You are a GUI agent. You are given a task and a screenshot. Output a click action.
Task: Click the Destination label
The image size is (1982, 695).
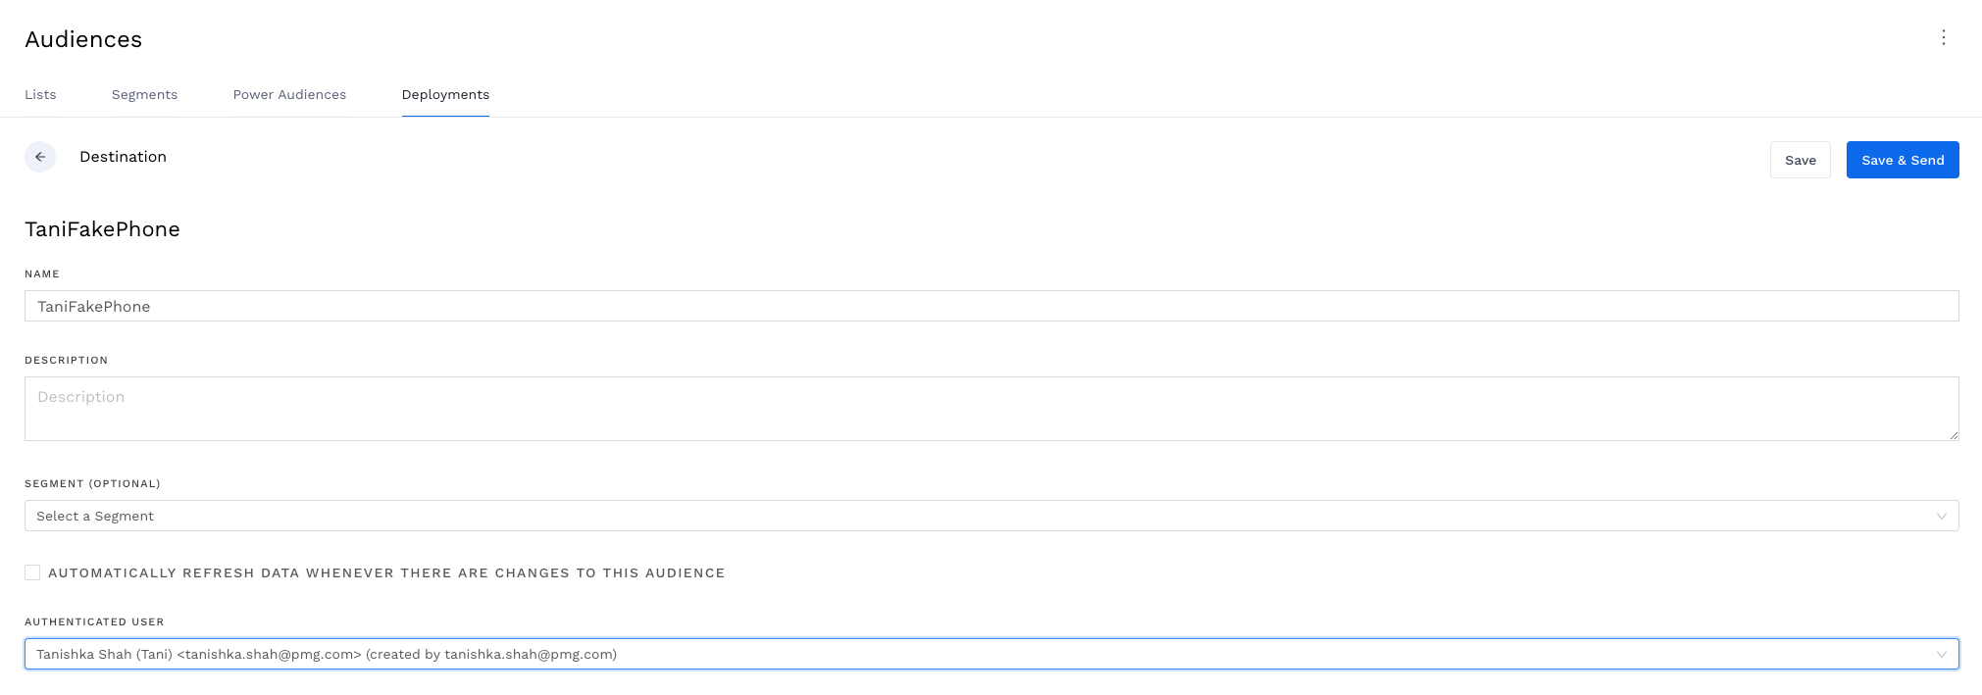[123, 157]
